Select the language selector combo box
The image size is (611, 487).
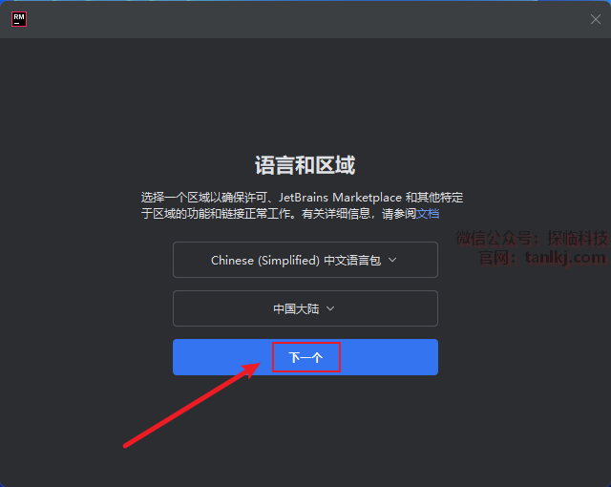click(x=305, y=260)
